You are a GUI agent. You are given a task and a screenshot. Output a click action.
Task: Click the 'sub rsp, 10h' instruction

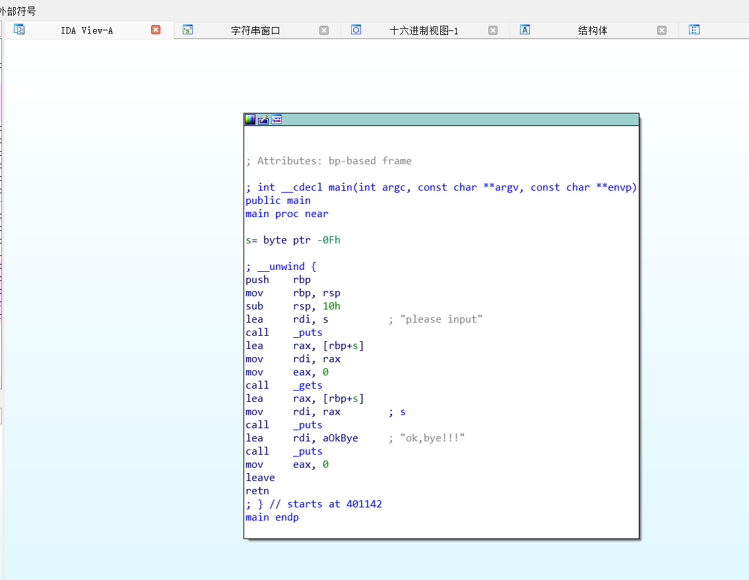click(x=293, y=306)
